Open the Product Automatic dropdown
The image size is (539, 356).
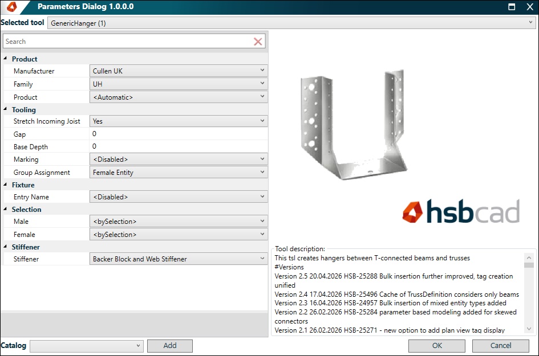point(179,97)
